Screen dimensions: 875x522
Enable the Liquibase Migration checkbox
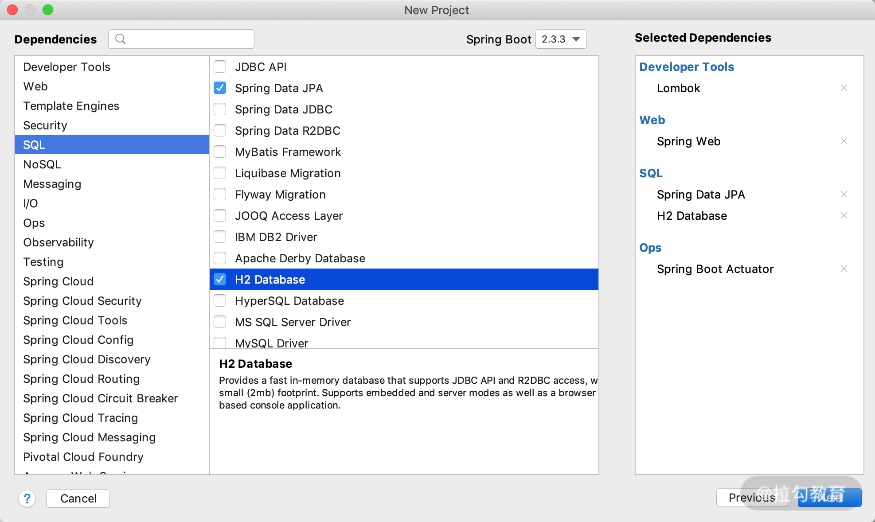(220, 173)
